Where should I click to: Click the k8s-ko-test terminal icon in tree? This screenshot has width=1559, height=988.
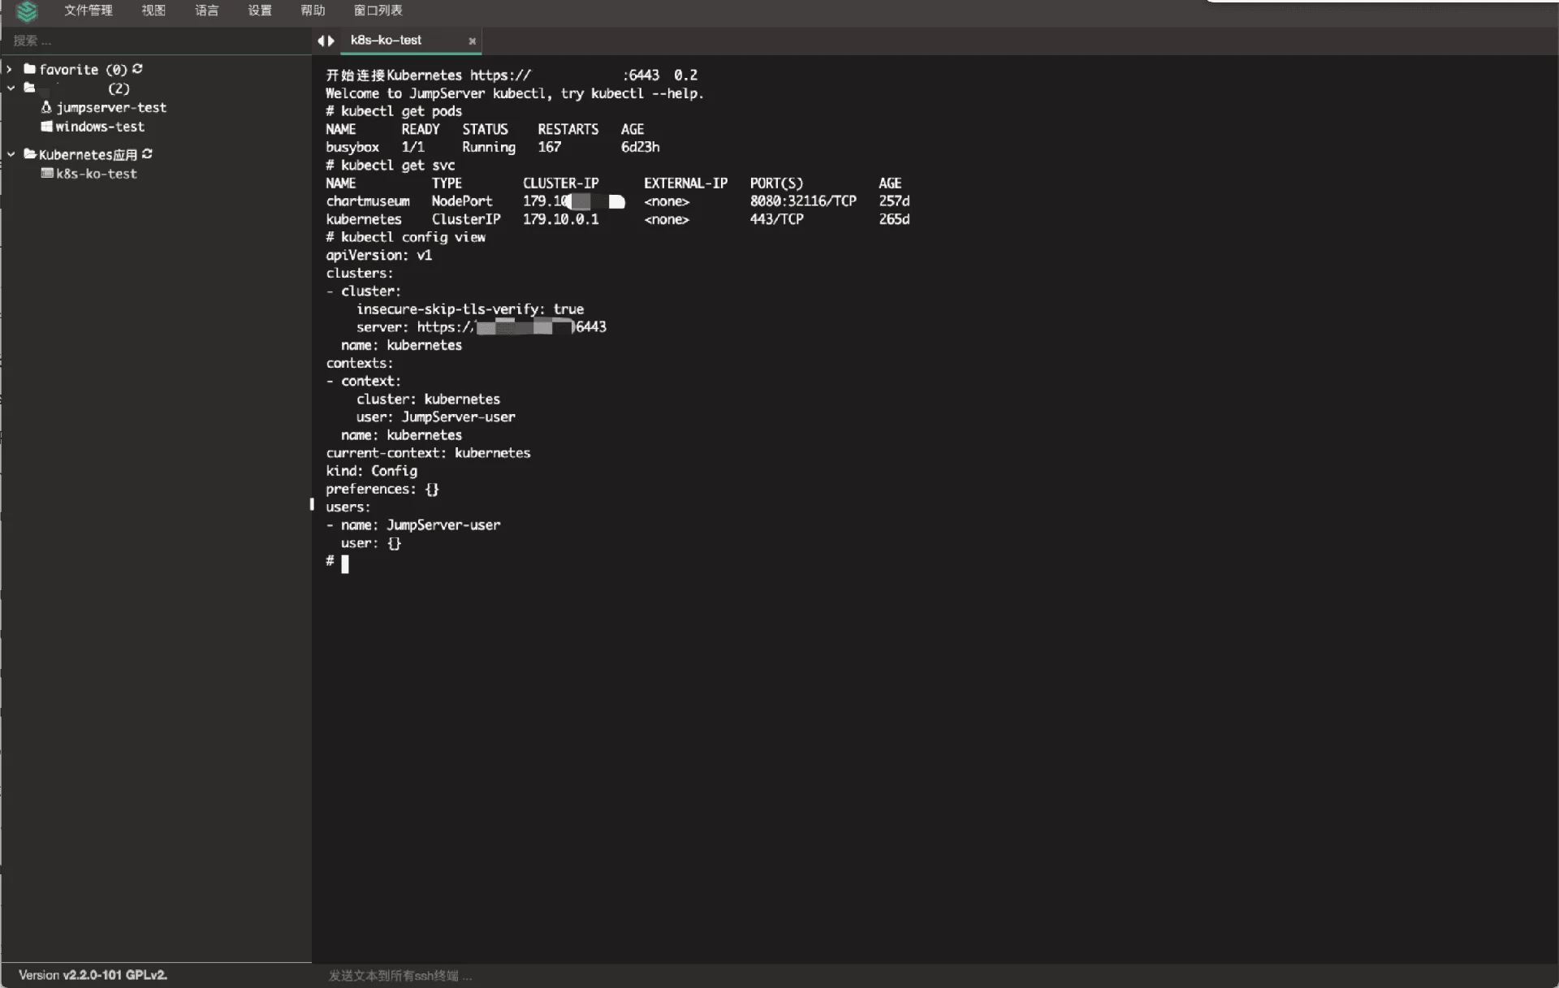click(x=47, y=173)
